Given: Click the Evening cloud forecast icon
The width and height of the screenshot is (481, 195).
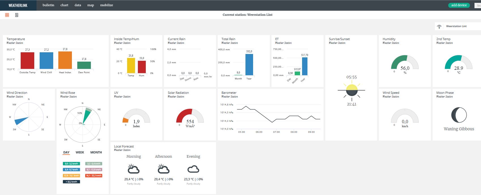Looking at the screenshot, I should (193, 169).
